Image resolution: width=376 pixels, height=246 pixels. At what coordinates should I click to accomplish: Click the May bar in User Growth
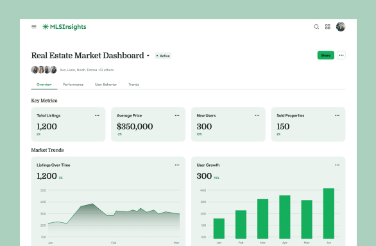click(x=307, y=219)
